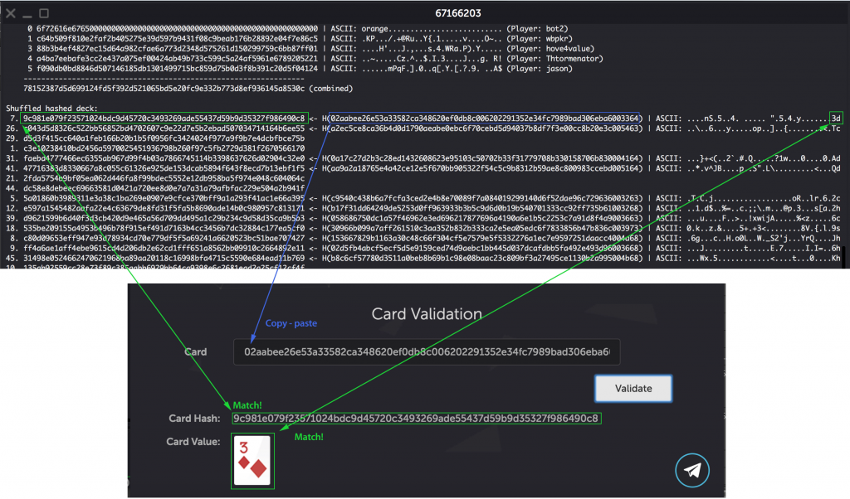Click the boxed '3d' ASCII value
This screenshot has width=850, height=499.
(x=834, y=117)
